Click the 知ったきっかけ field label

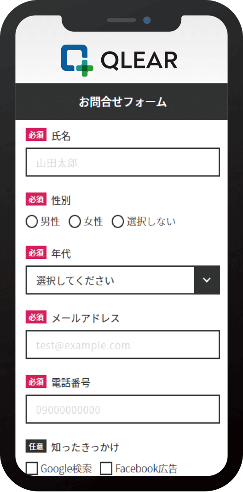point(85,447)
